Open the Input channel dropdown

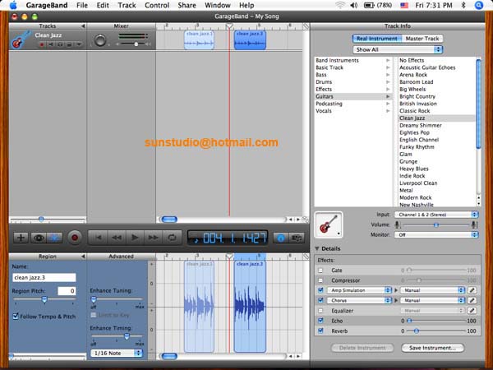click(436, 215)
